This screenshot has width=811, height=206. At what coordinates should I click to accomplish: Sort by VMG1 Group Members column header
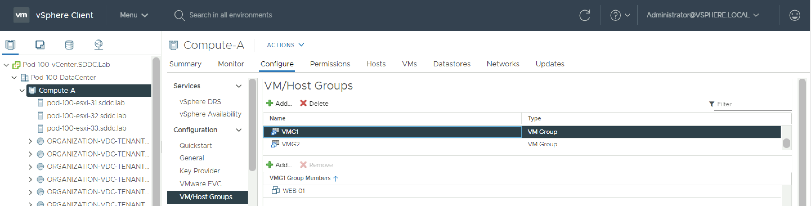click(x=300, y=178)
